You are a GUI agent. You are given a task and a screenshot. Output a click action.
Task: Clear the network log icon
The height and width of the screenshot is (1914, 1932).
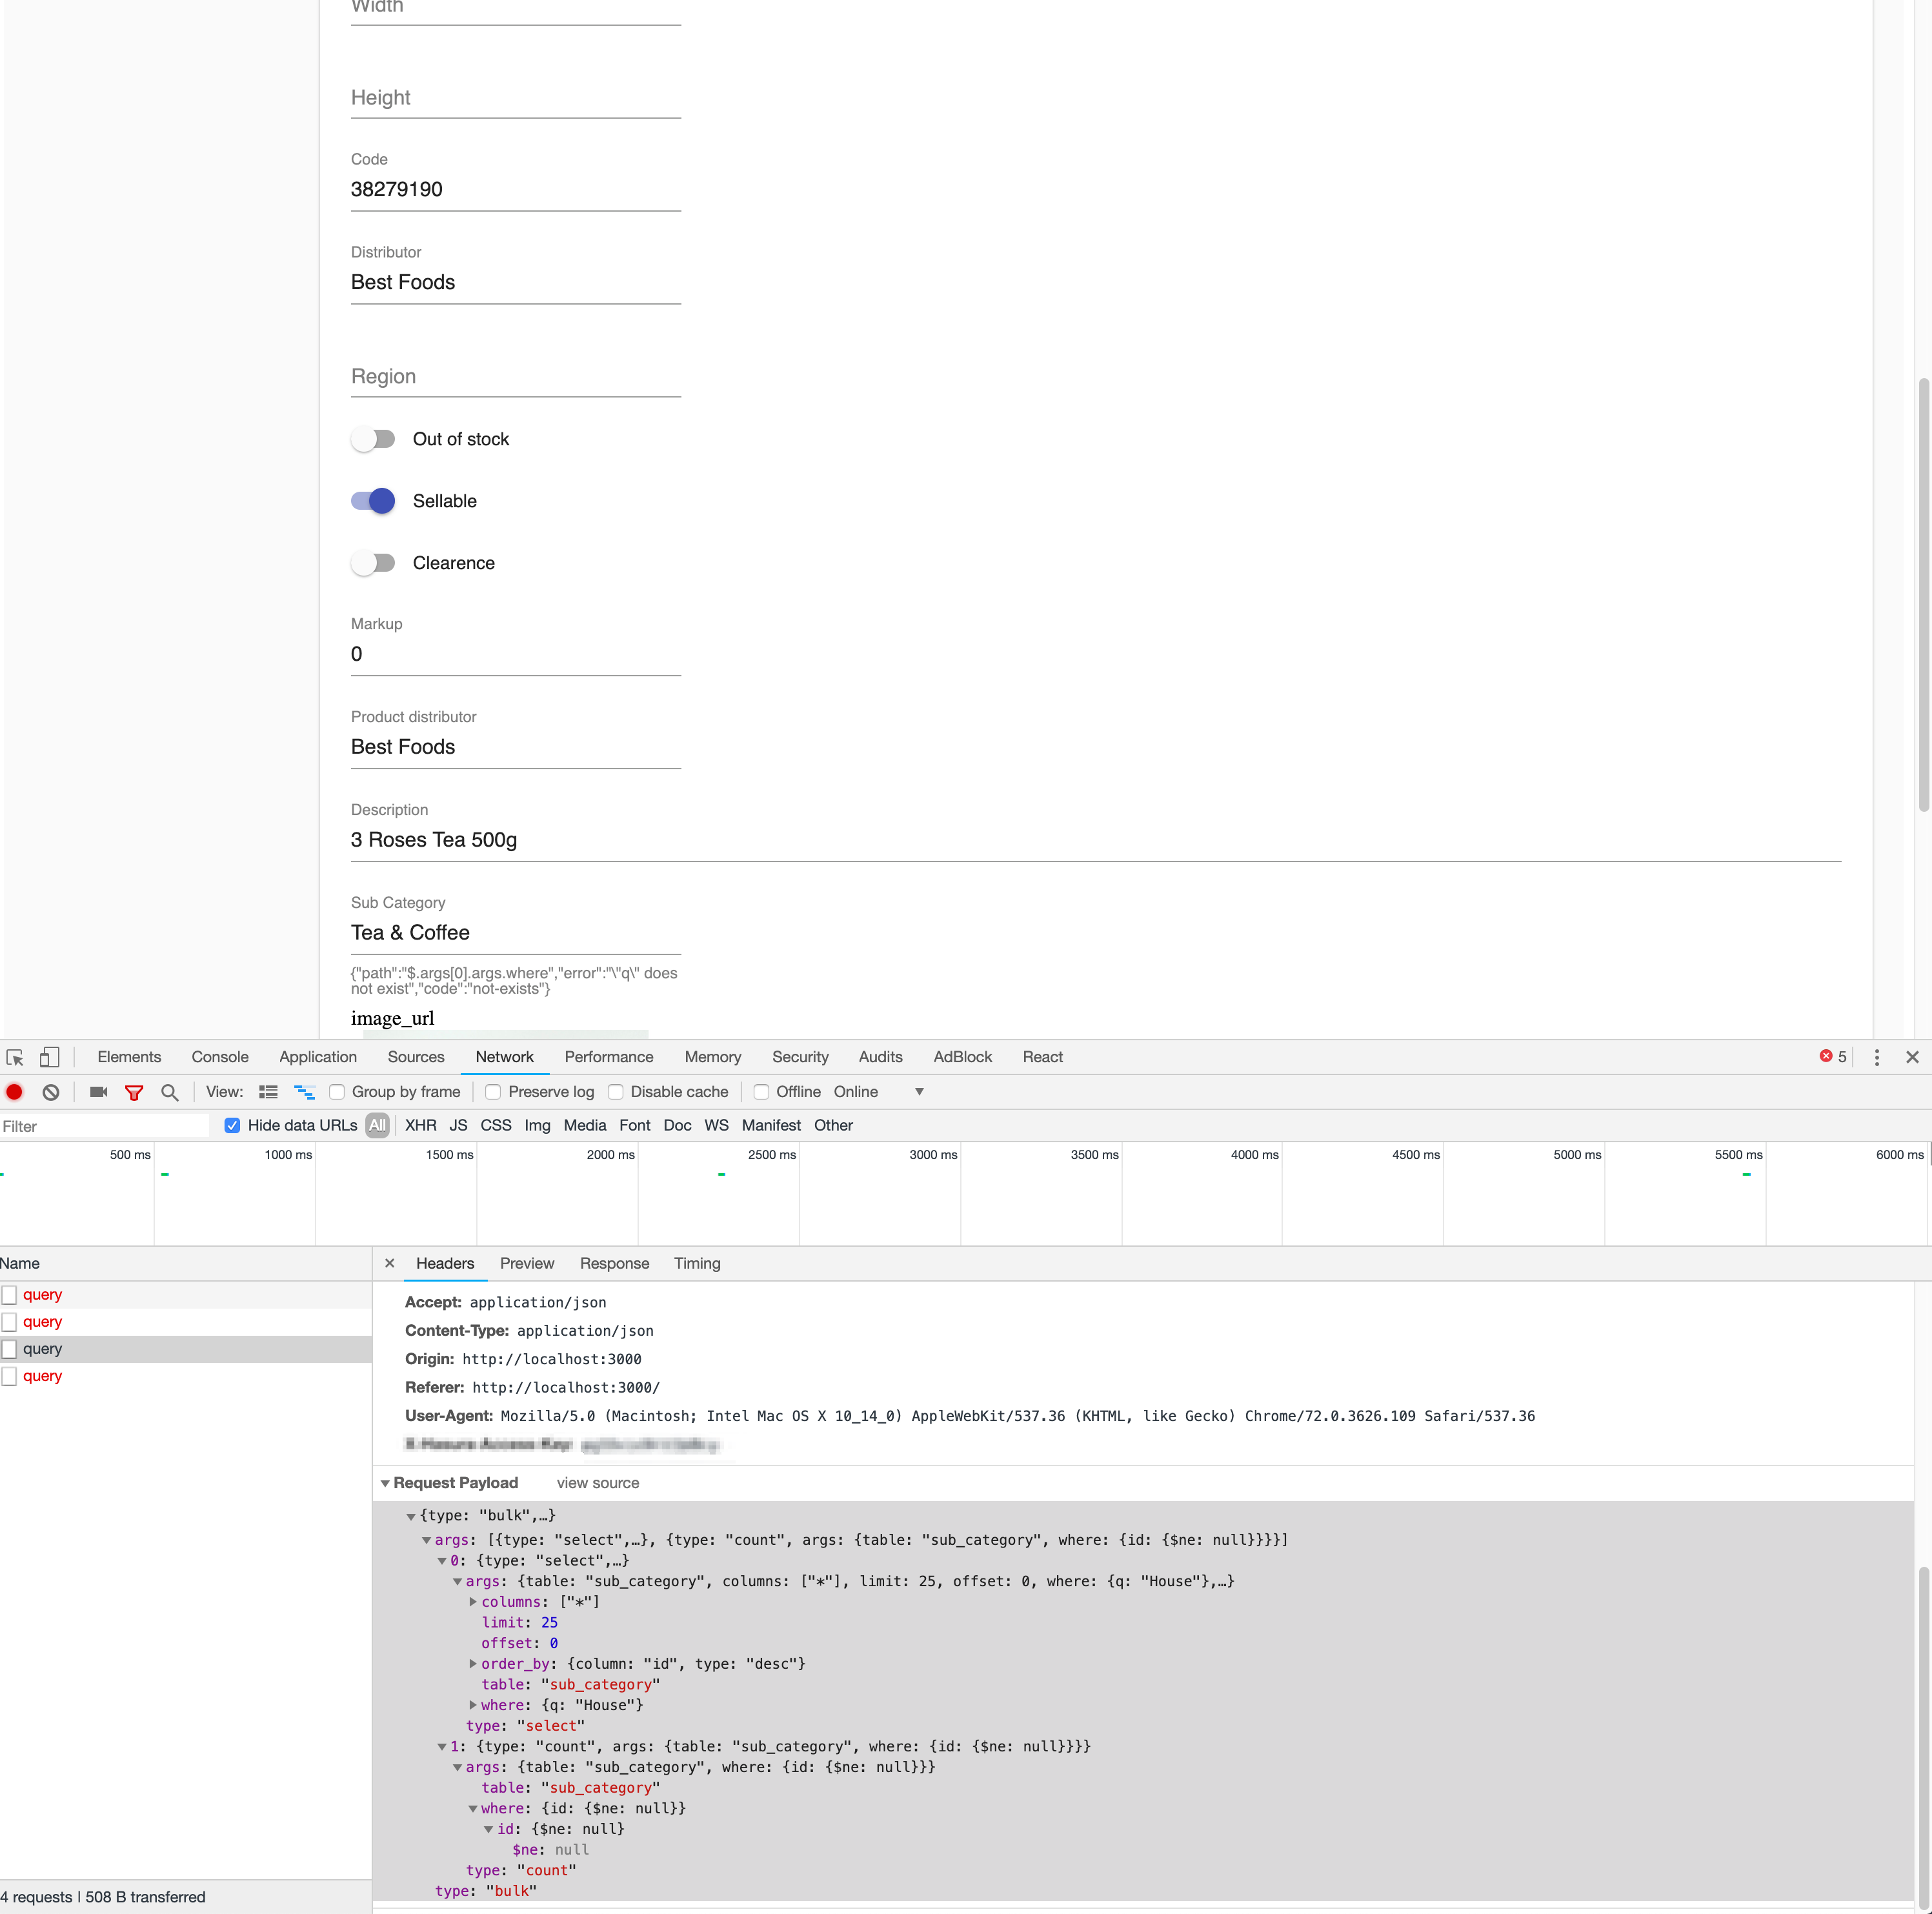51,1092
